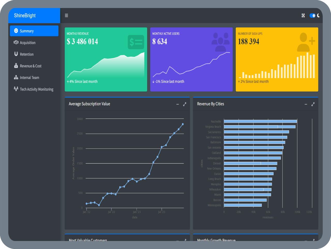Click the Jul '23 axis label
Screen dimensions: 331x249
[x=162, y=212]
